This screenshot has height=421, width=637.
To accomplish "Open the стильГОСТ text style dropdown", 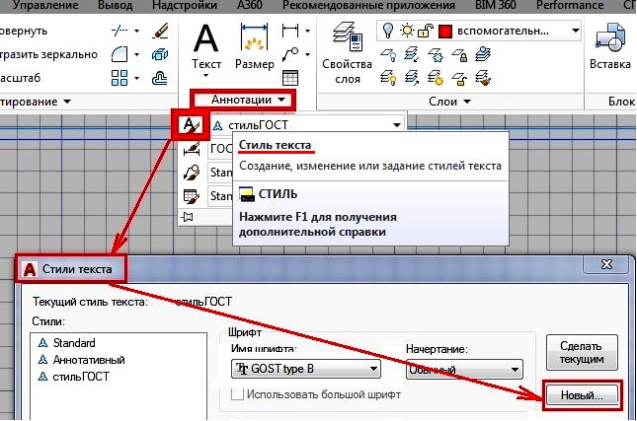I will 396,125.
